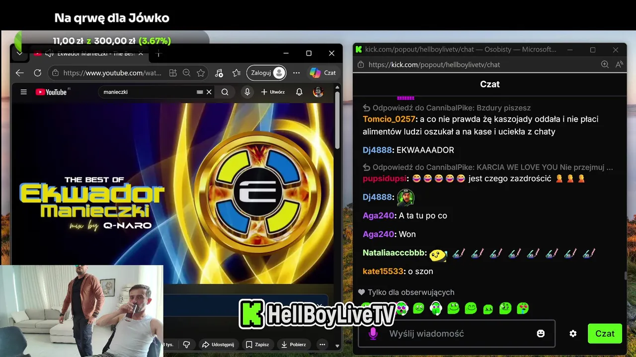Go back in the YouTube browser window
The image size is (636, 357).
[19, 73]
